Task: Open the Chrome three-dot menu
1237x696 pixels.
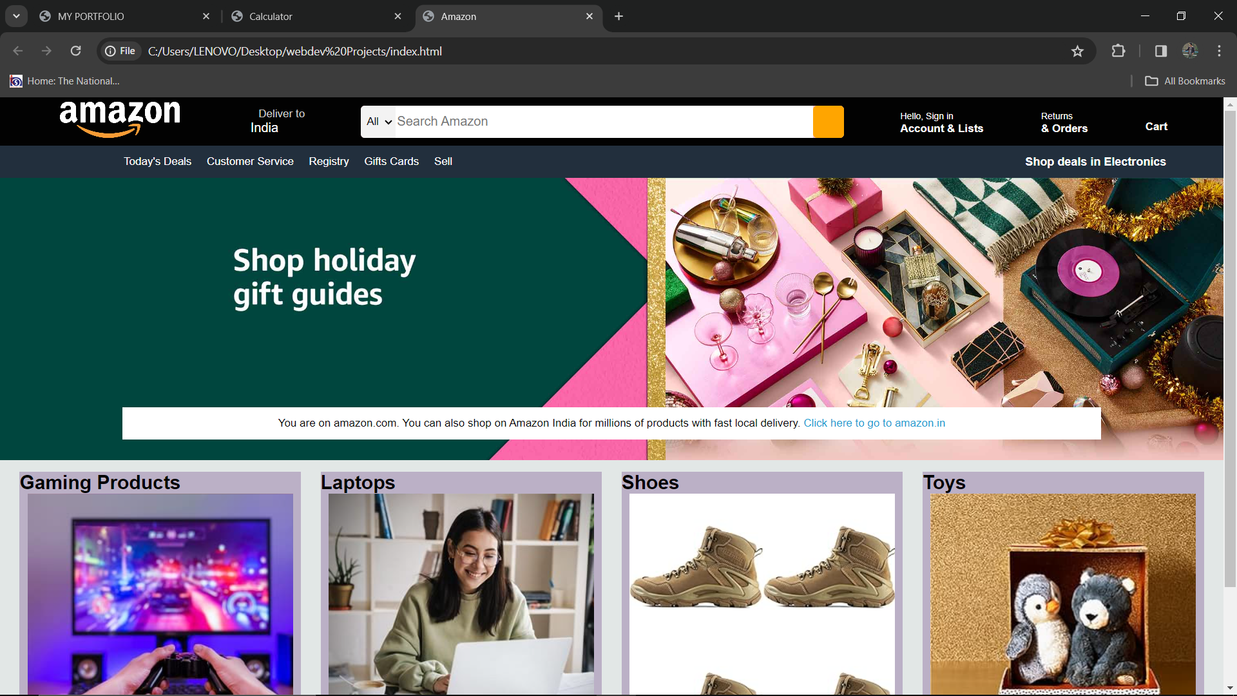Action: point(1219,51)
